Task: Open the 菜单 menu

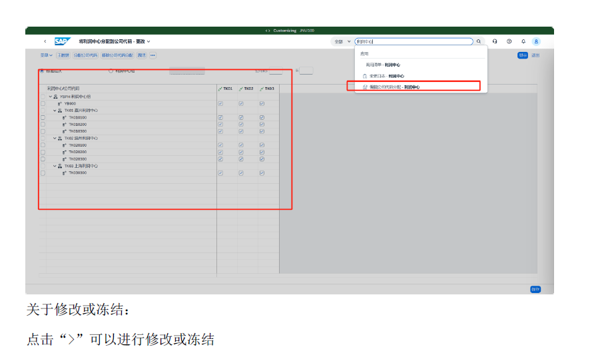Action: coord(46,55)
